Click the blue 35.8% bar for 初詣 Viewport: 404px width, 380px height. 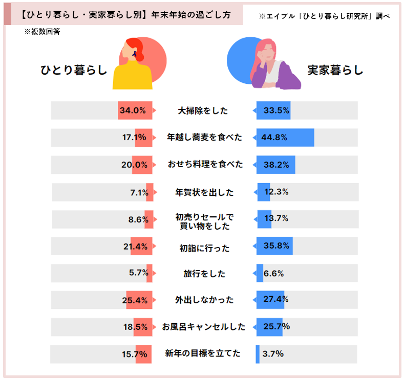(x=274, y=246)
